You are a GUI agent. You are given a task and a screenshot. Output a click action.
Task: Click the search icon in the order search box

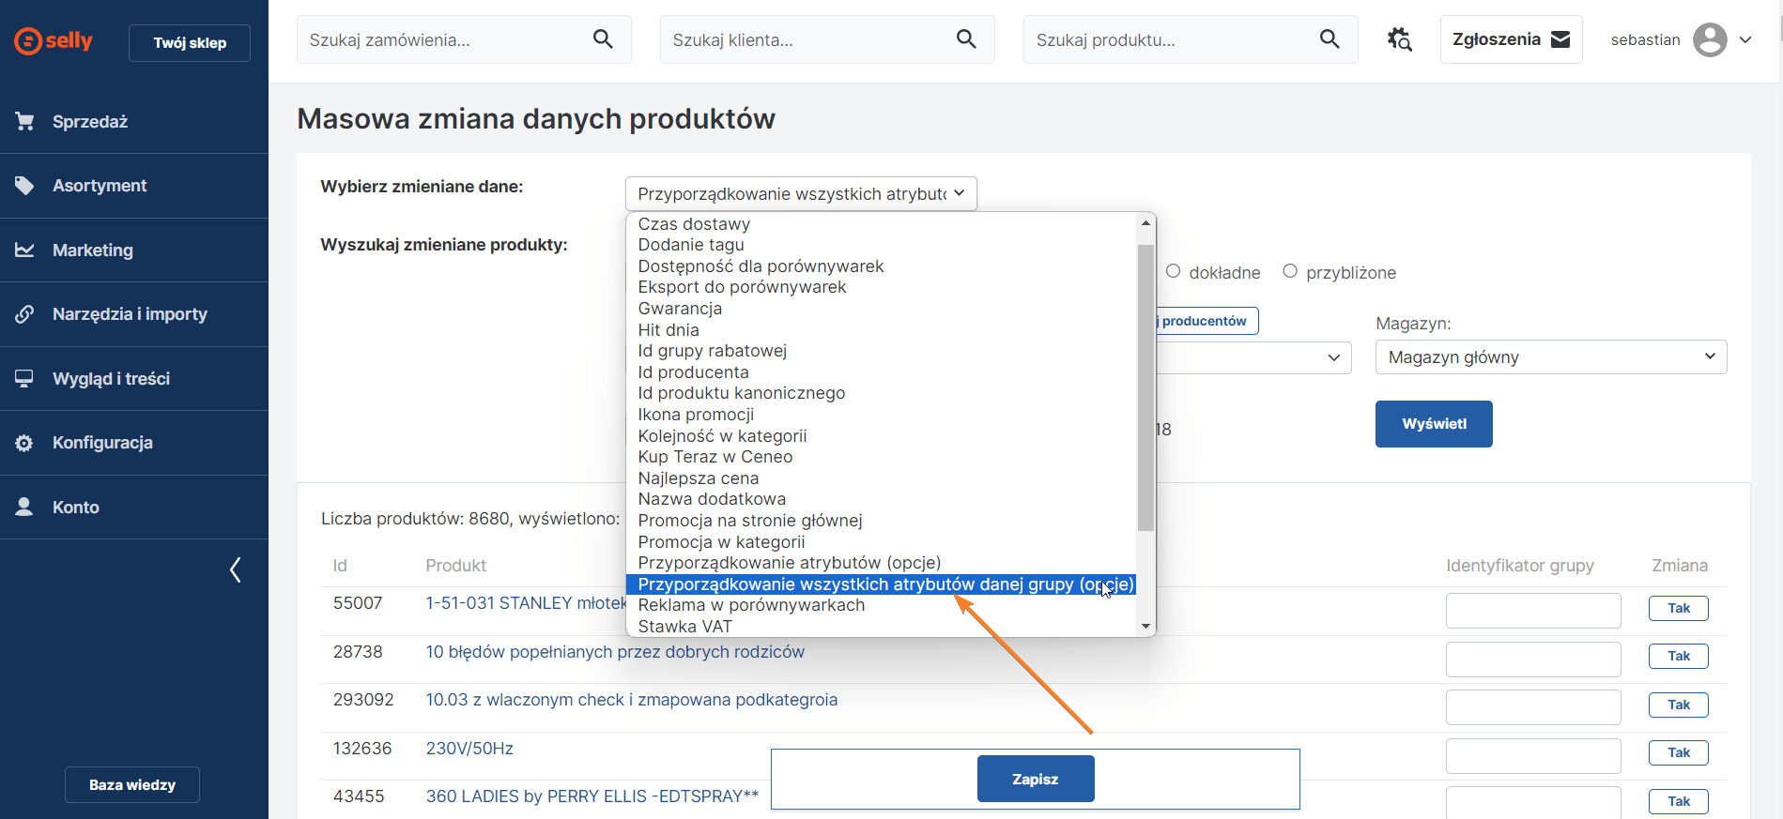coord(603,39)
